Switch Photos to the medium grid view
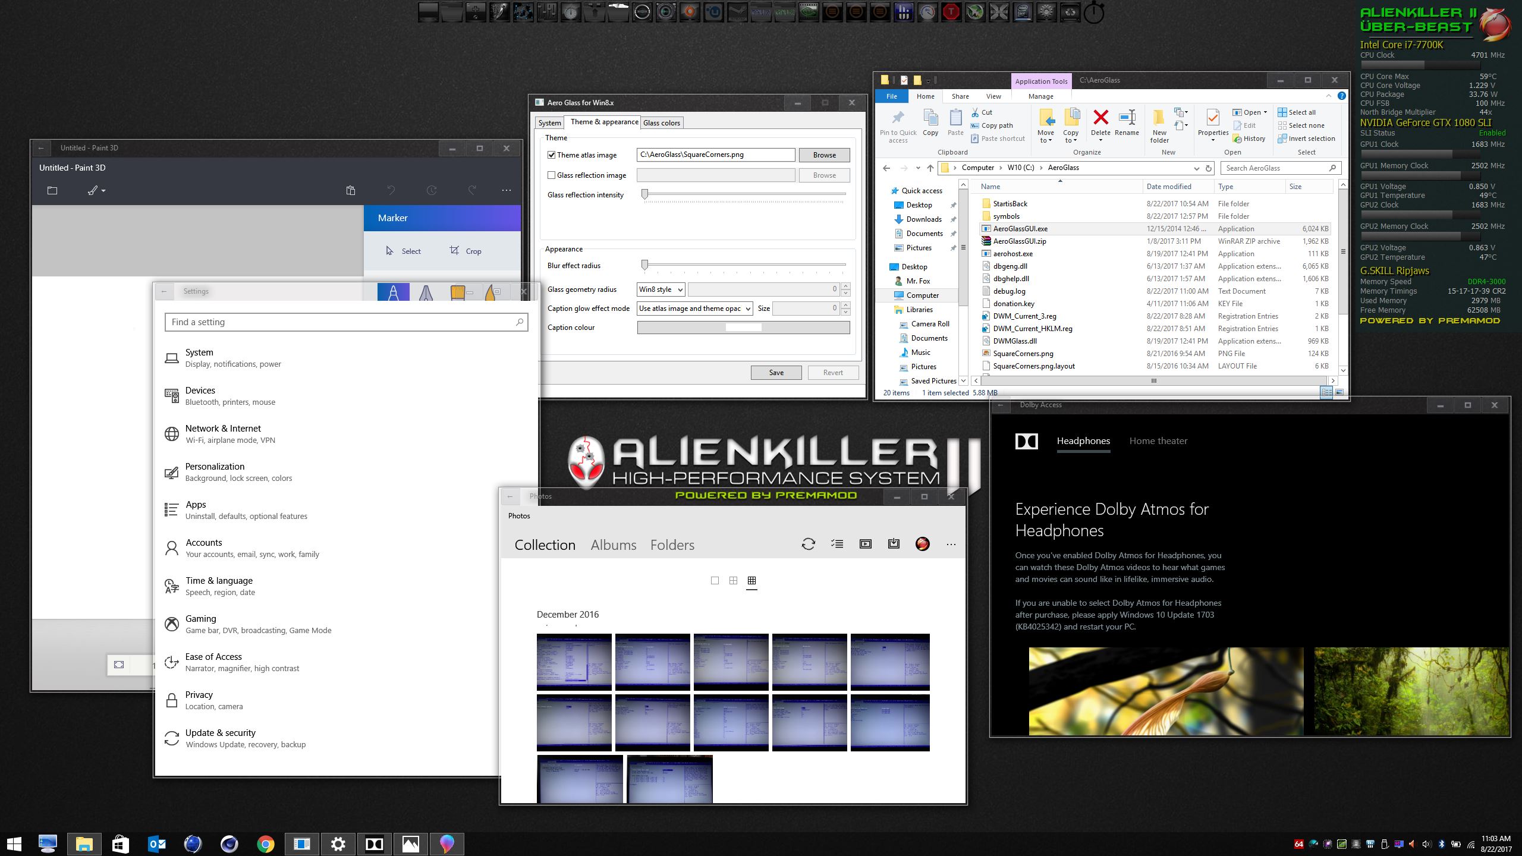Image resolution: width=1522 pixels, height=856 pixels. click(733, 581)
